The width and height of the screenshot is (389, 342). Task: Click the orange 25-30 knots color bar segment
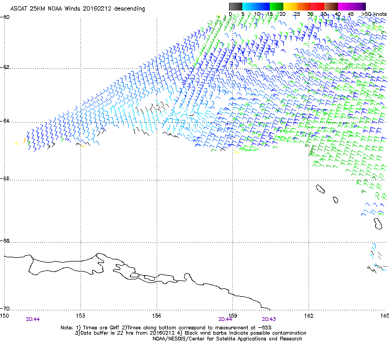(x=304, y=6)
